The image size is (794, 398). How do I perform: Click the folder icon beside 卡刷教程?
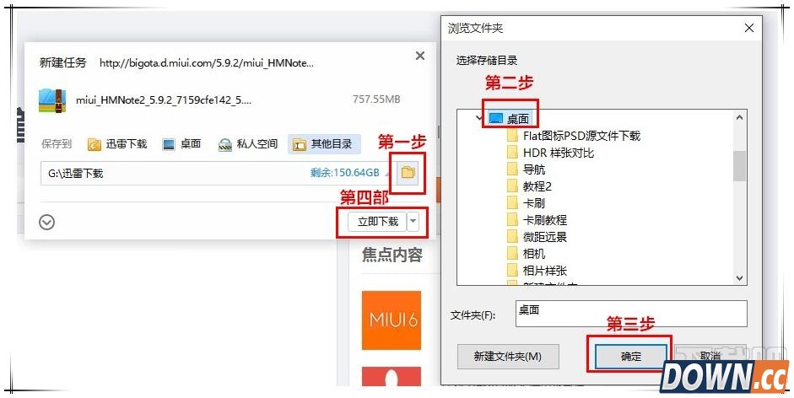coord(512,220)
